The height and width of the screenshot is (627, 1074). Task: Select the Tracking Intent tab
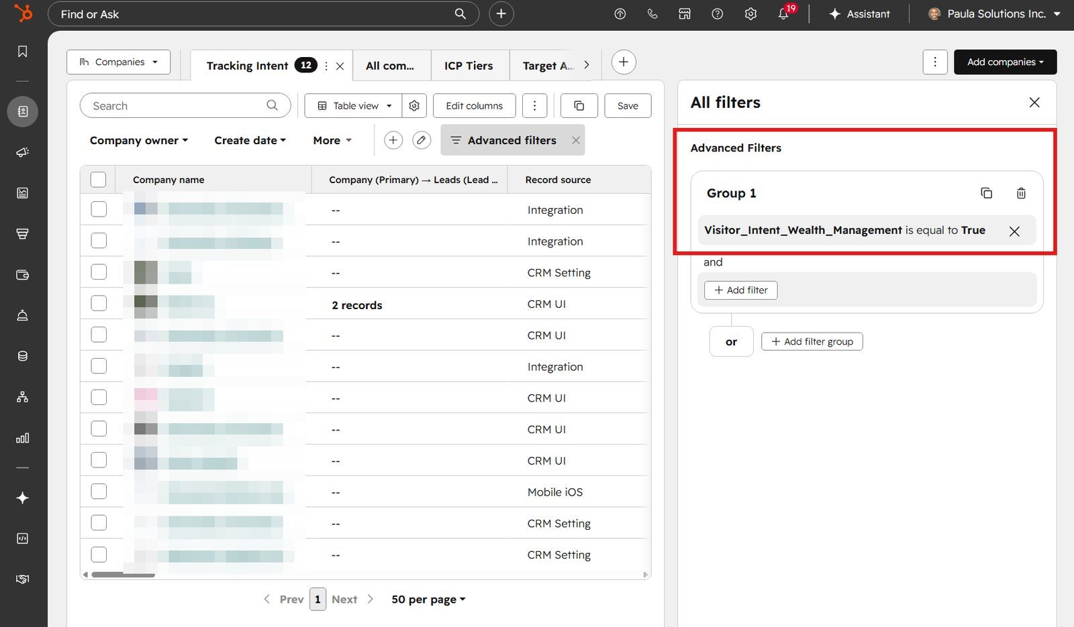[247, 66]
